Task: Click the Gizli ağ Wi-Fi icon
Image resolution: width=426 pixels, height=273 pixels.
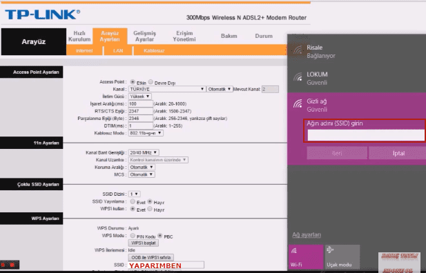Action: coord(298,103)
